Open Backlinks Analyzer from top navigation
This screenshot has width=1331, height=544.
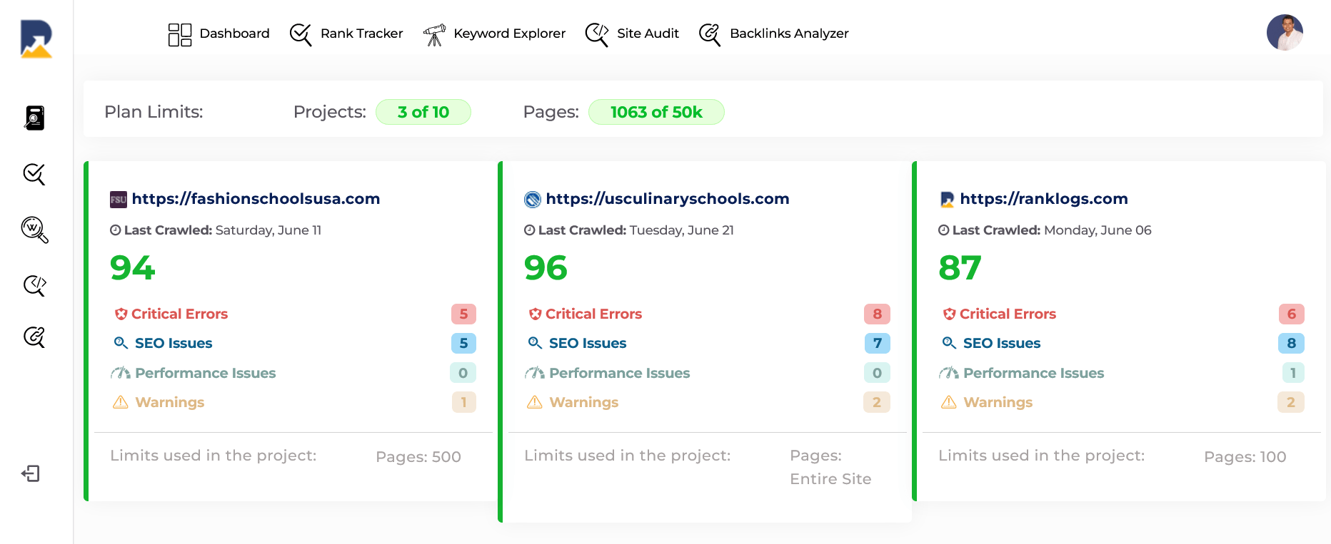[774, 34]
